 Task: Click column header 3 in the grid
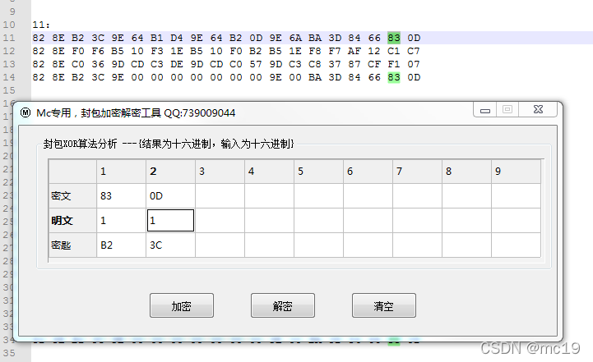click(220, 172)
